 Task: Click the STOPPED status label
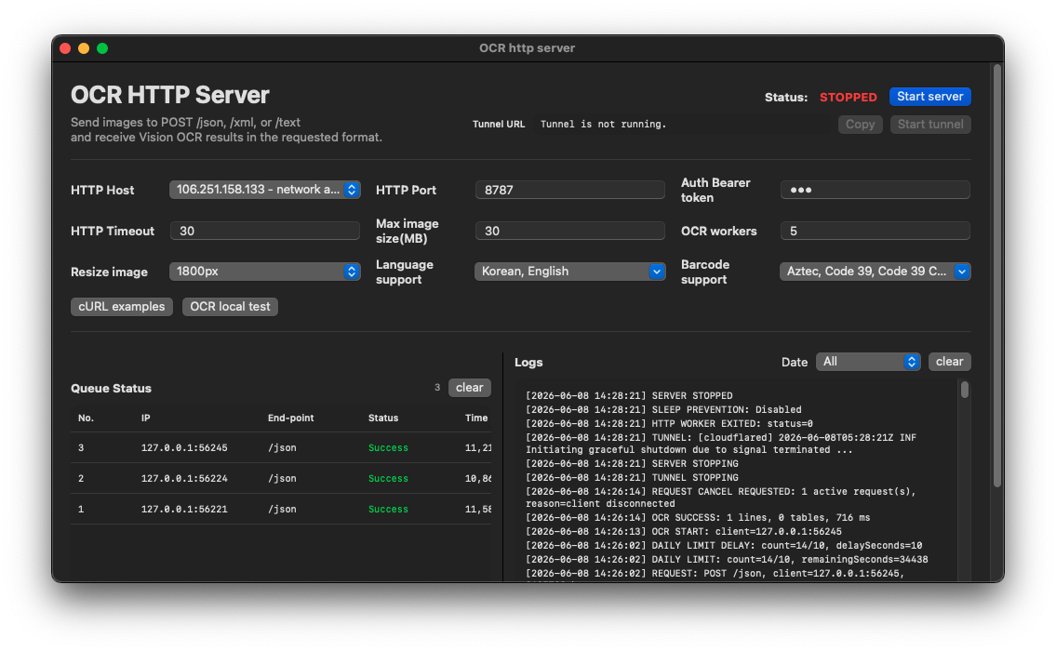(x=848, y=97)
